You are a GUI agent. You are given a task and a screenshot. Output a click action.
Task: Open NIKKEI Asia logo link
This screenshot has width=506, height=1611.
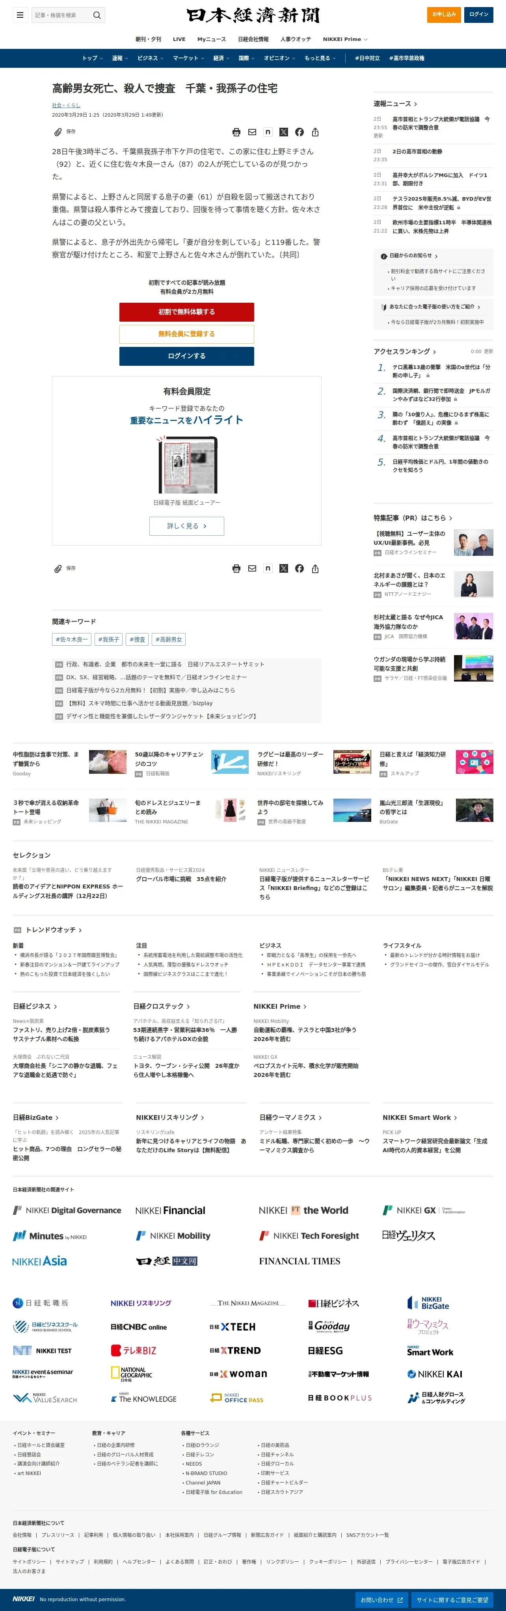click(x=39, y=1261)
